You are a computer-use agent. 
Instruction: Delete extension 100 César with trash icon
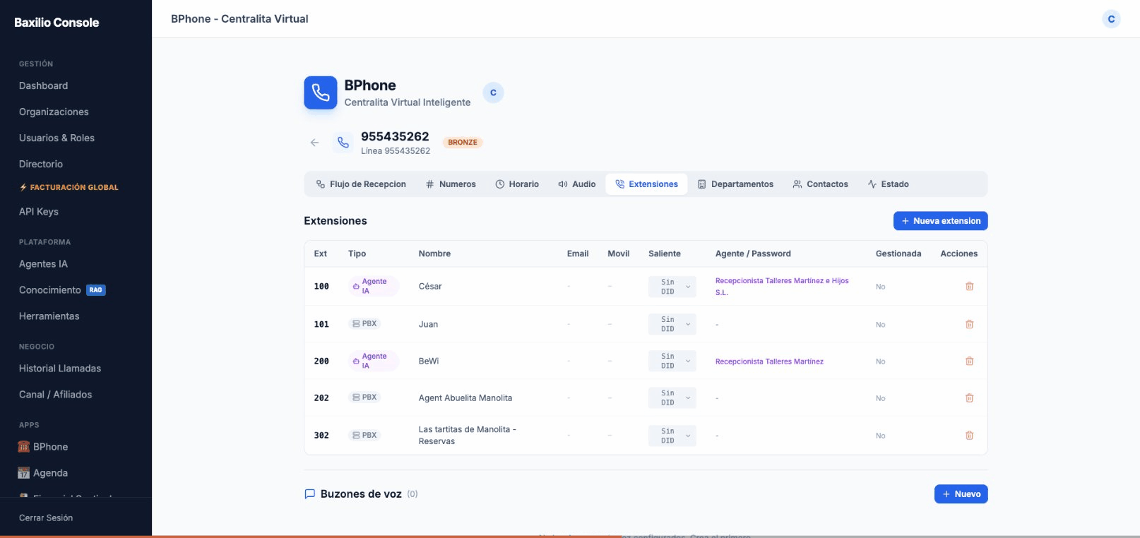point(969,286)
